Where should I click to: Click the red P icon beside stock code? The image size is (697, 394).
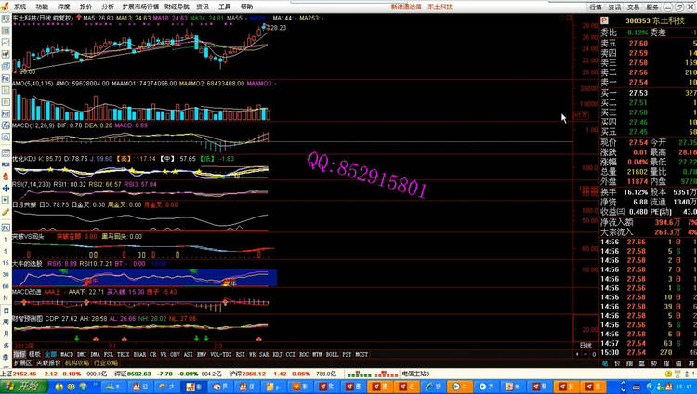604,18
